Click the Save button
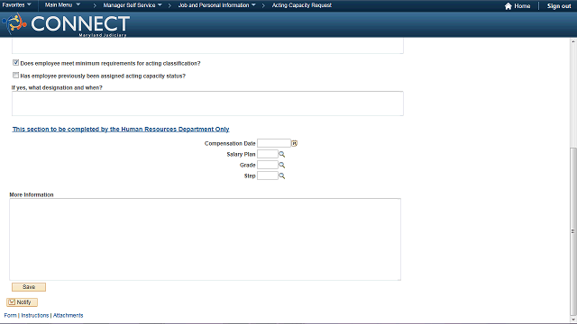This screenshot has height=324, width=577. 29,287
